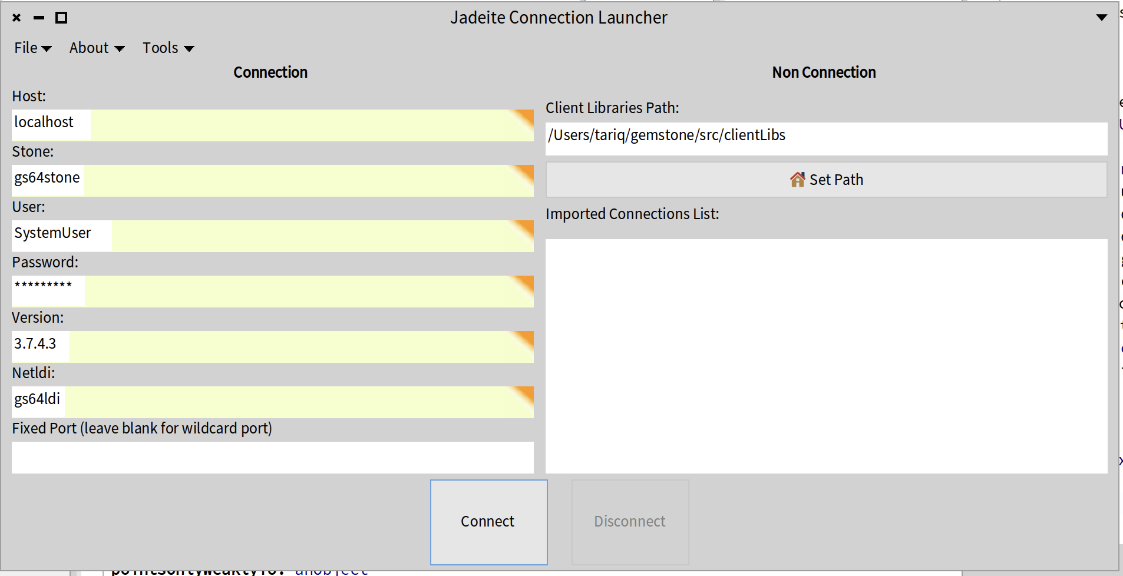Image resolution: width=1123 pixels, height=576 pixels.
Task: Click the orange corner marker in Netldi field
Action: coord(525,393)
